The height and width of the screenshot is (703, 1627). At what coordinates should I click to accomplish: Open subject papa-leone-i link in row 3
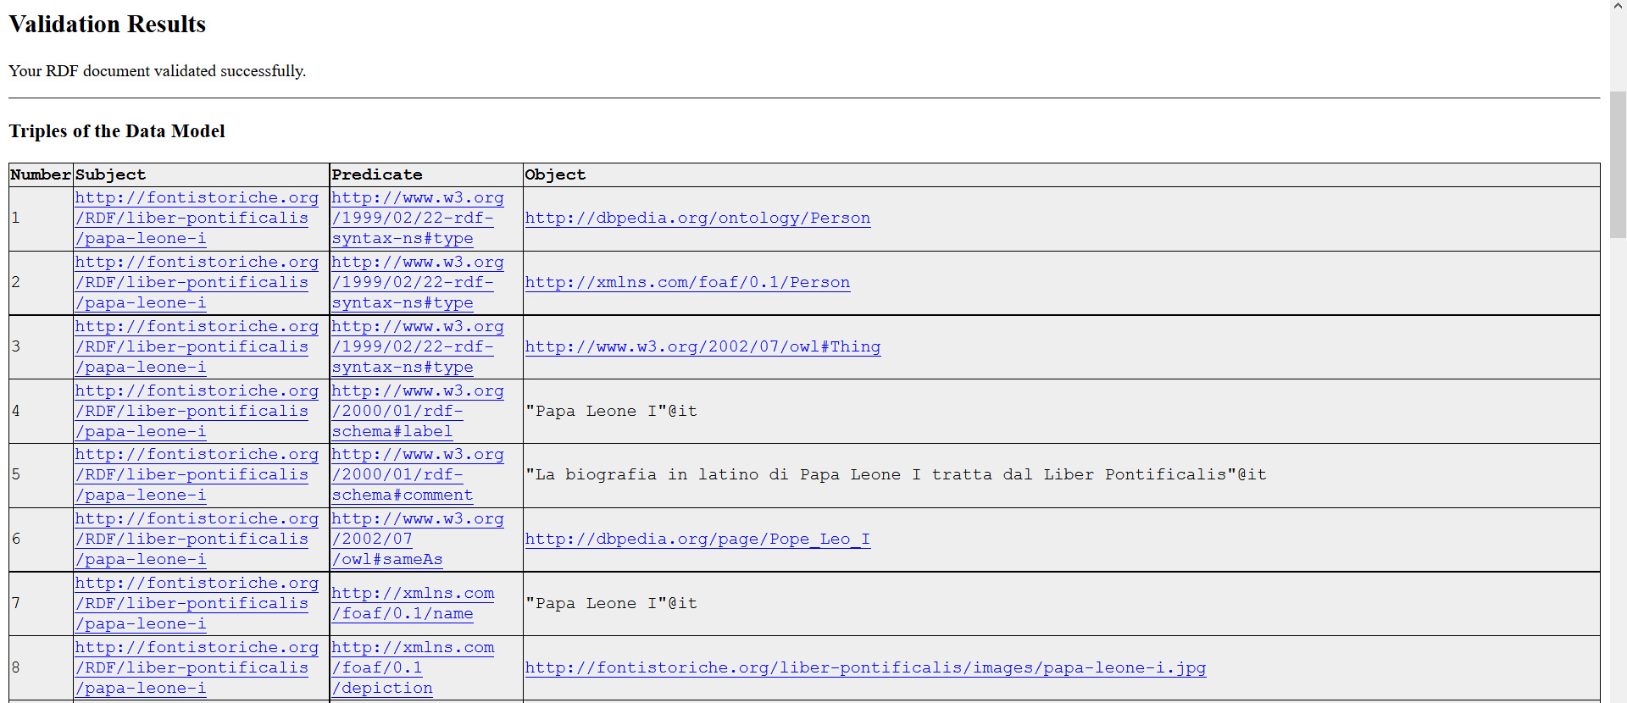coord(197,347)
